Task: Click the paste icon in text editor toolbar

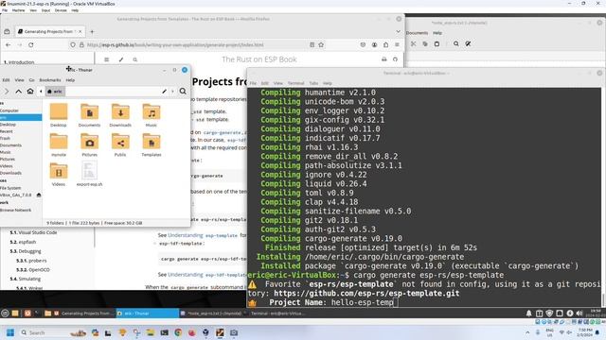Action: pos(437,44)
